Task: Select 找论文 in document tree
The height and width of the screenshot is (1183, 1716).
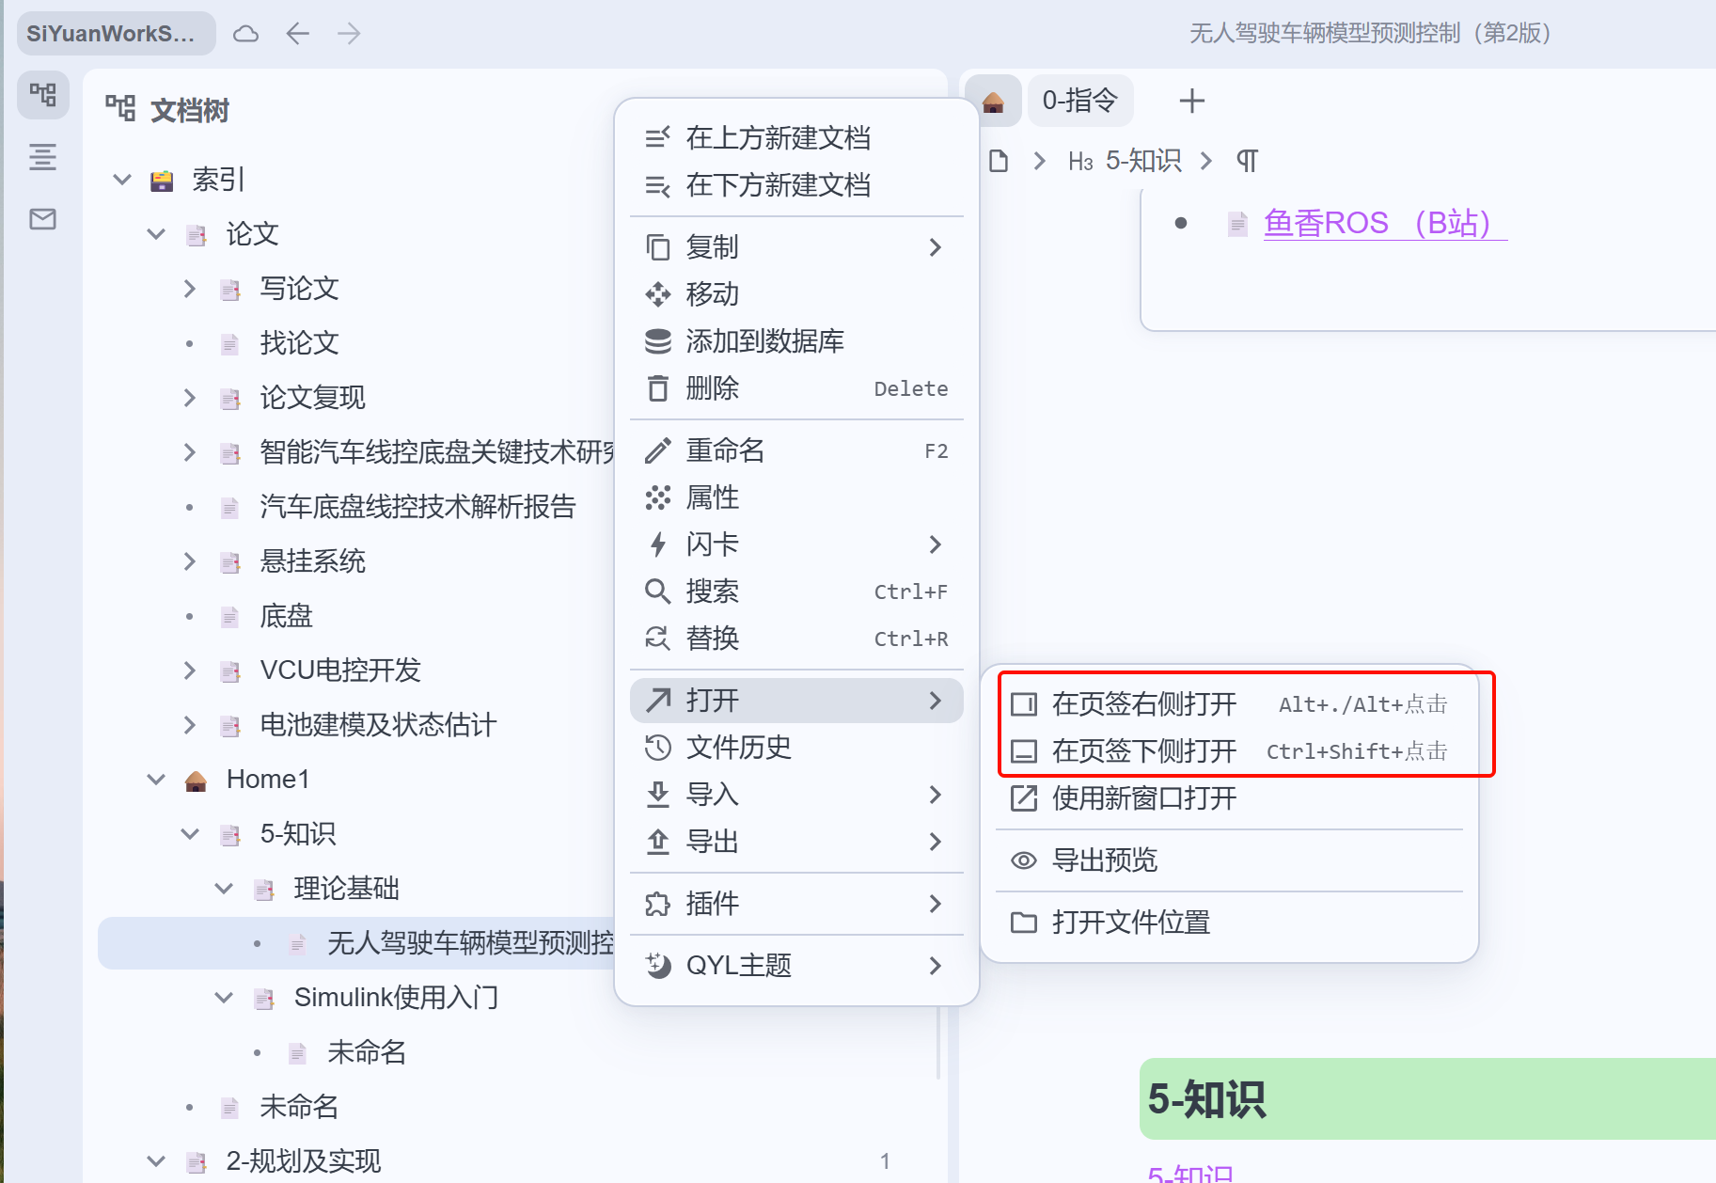Action: pyautogui.click(x=300, y=343)
